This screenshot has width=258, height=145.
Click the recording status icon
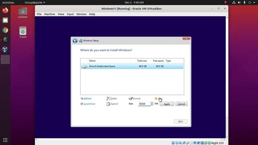point(198,143)
